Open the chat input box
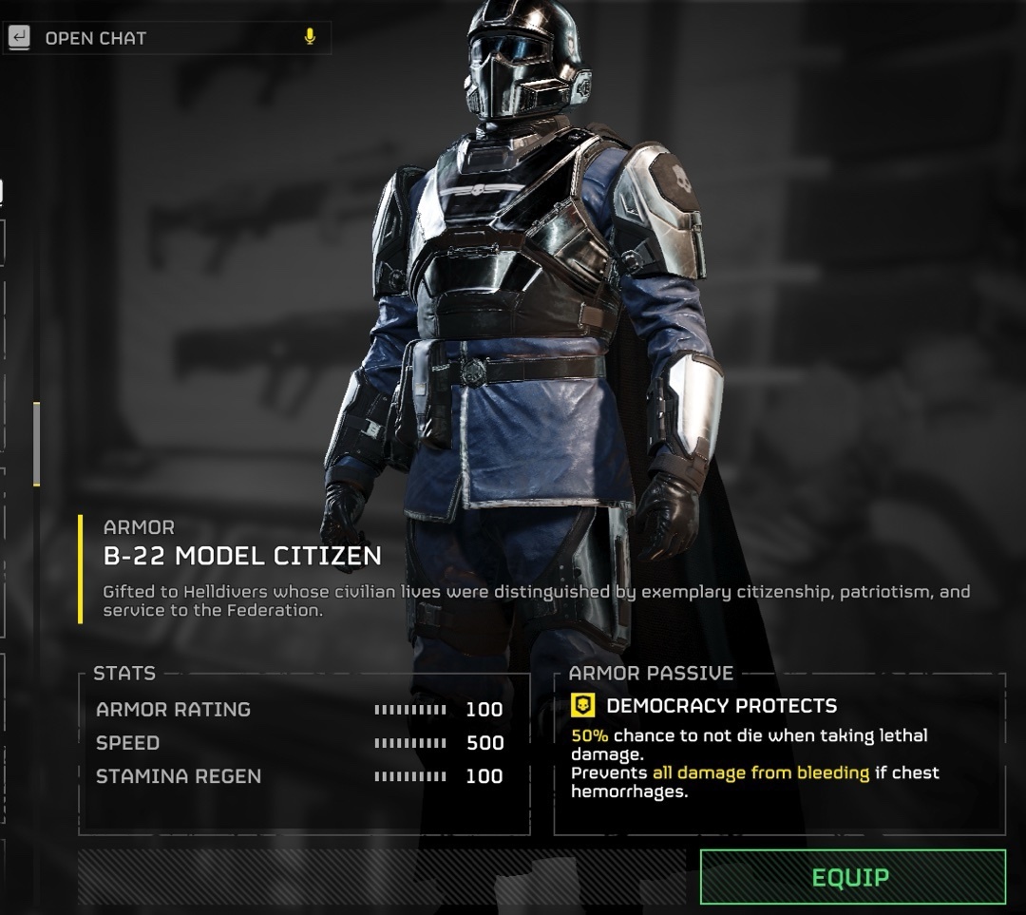 (x=168, y=38)
